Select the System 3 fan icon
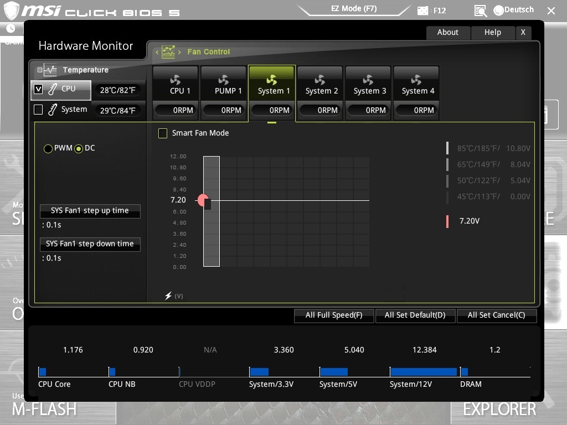567x425 pixels. (x=368, y=80)
